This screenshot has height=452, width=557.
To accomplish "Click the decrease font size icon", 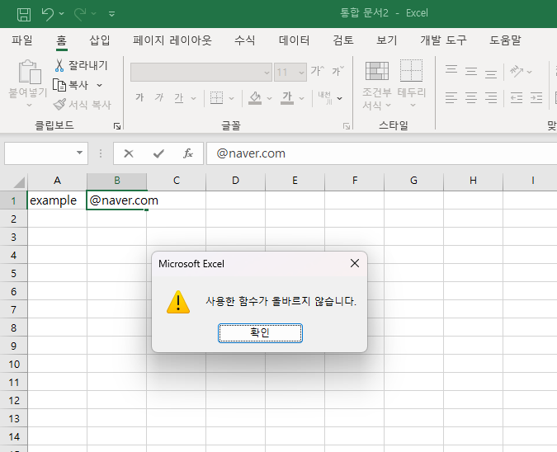I will [x=338, y=71].
